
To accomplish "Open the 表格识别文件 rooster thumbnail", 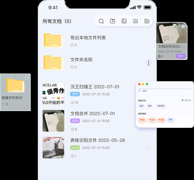I will pos(53,148).
